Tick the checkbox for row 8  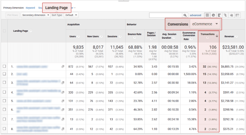point(4,129)
